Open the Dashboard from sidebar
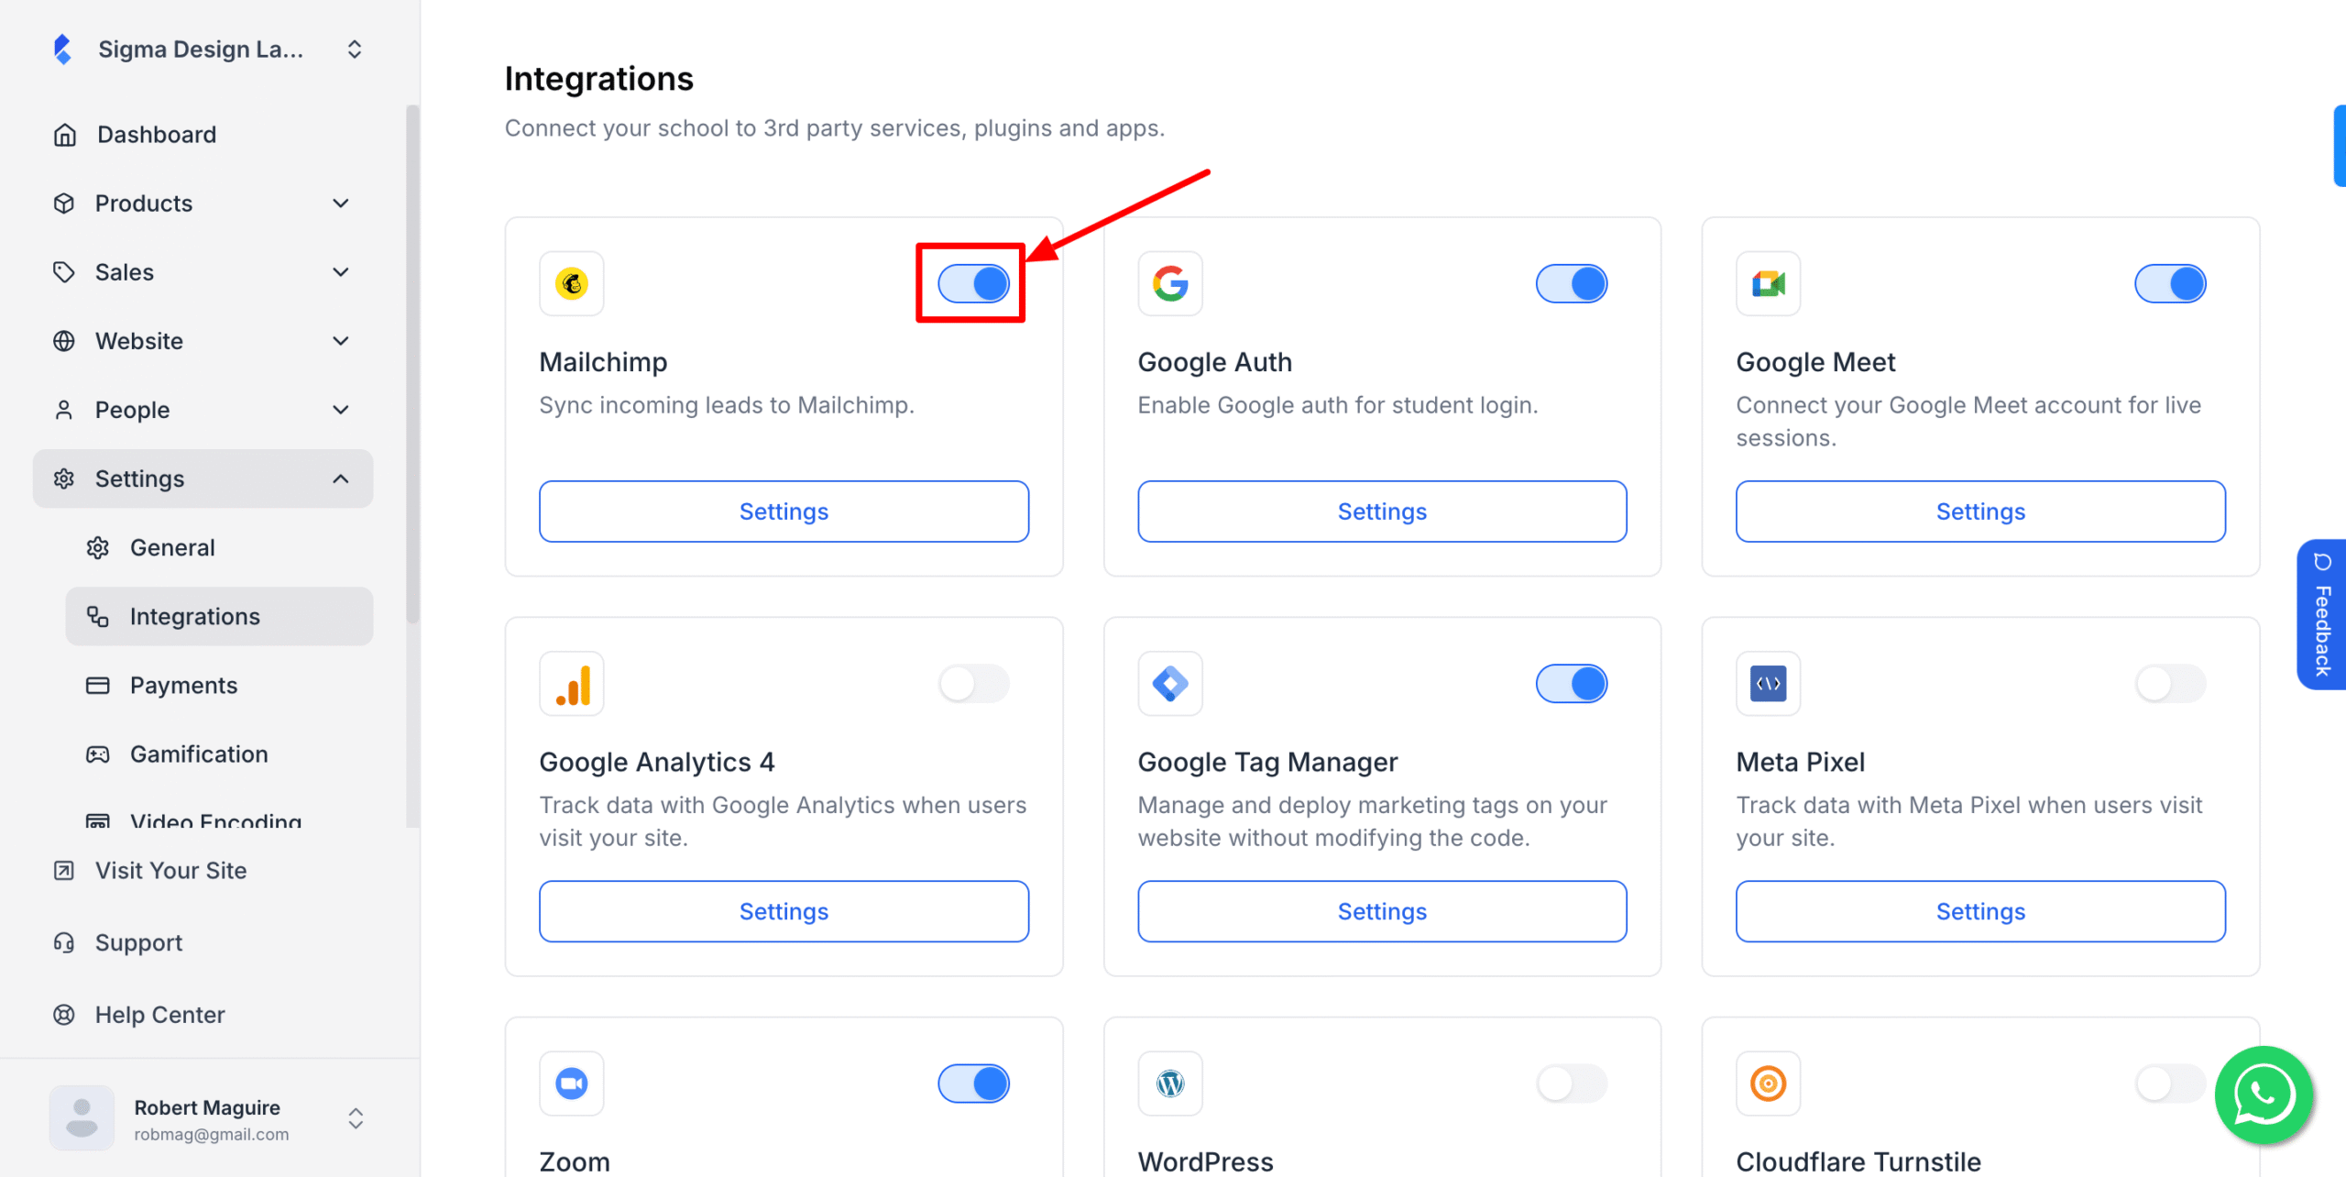Image resolution: width=2346 pixels, height=1177 pixels. (x=157, y=135)
